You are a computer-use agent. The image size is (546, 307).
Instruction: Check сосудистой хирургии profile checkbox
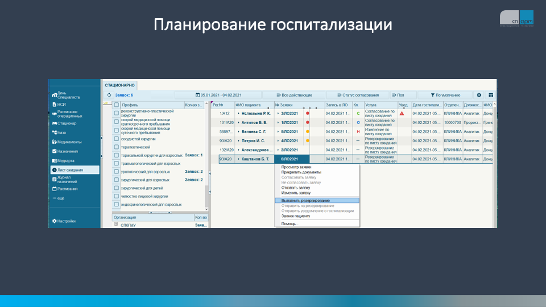tap(116, 139)
